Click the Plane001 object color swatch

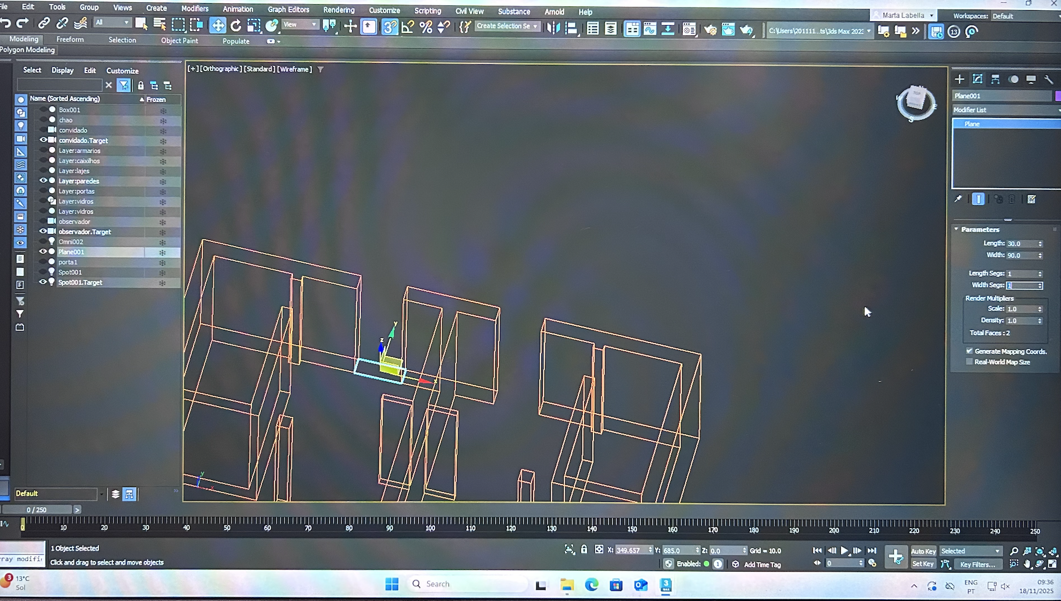(x=1057, y=96)
